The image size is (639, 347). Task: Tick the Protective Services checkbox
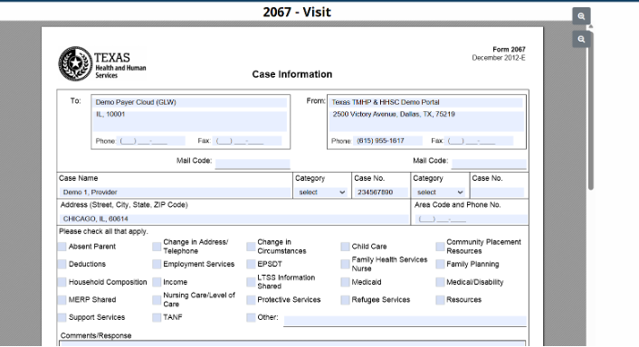(251, 300)
